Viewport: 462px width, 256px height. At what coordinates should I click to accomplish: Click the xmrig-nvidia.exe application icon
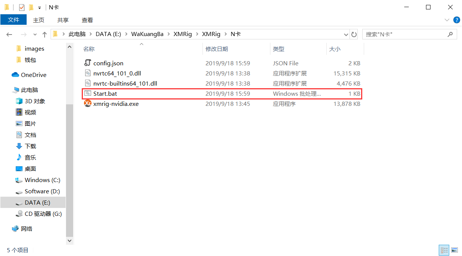[88, 104]
